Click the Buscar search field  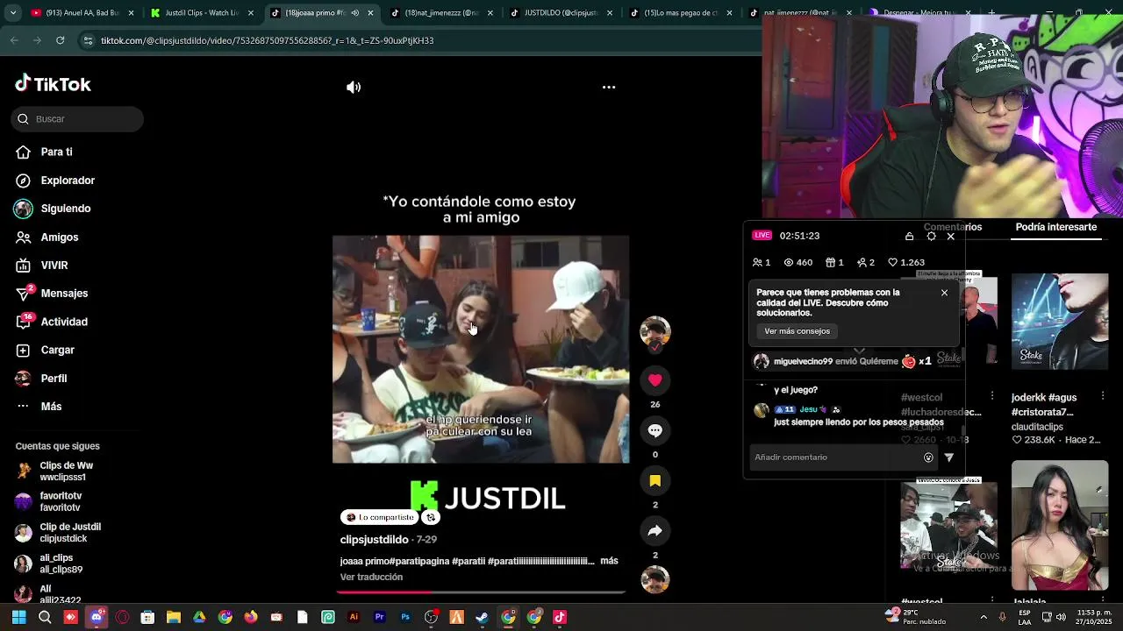click(x=77, y=118)
